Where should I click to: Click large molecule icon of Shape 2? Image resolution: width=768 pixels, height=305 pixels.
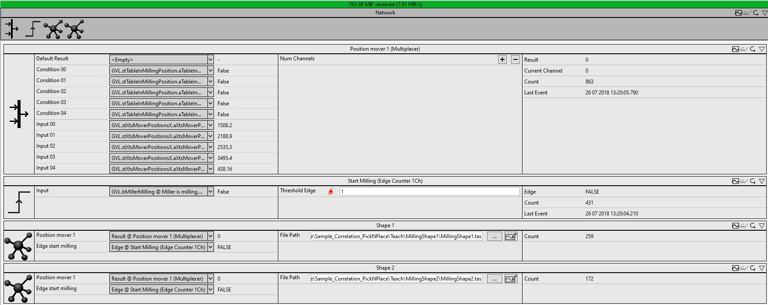[x=18, y=288]
